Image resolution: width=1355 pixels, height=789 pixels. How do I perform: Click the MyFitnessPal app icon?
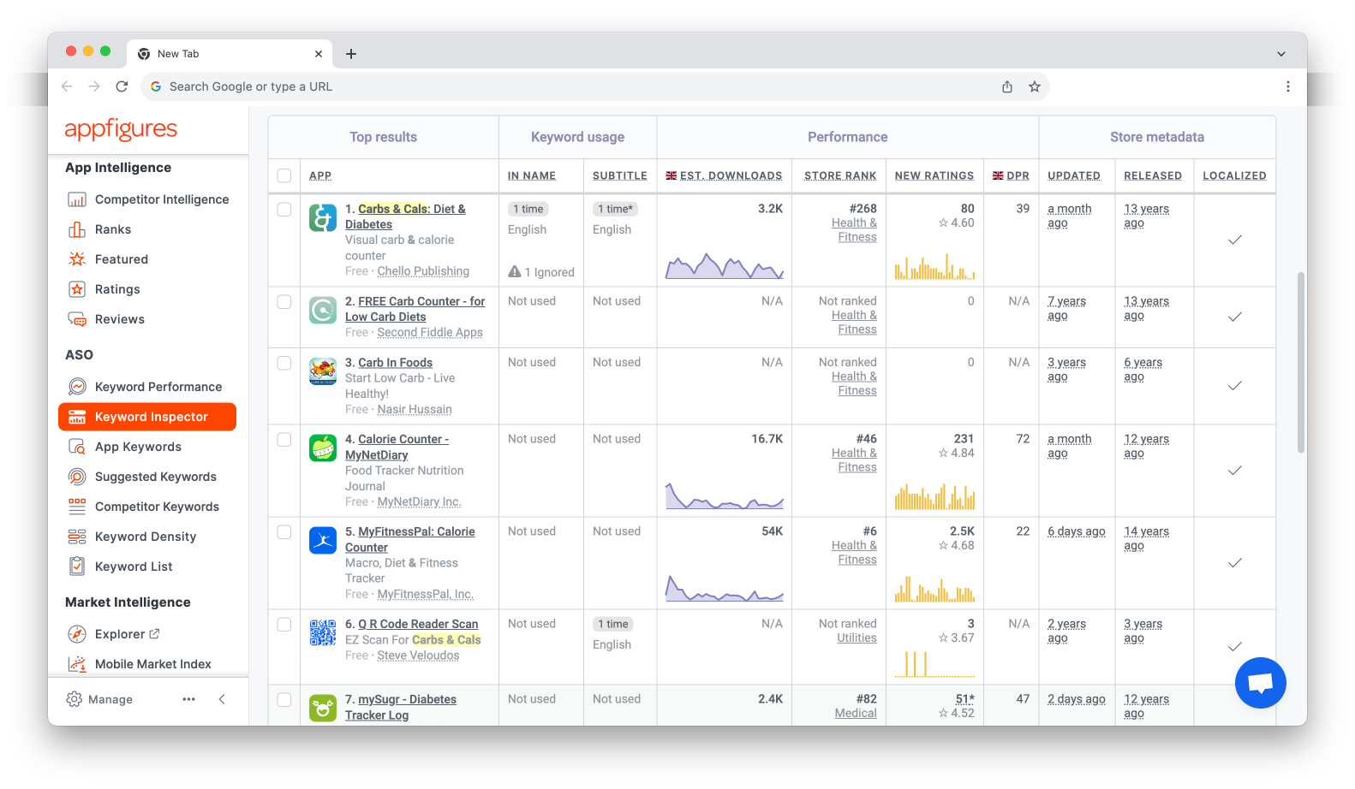(x=323, y=540)
